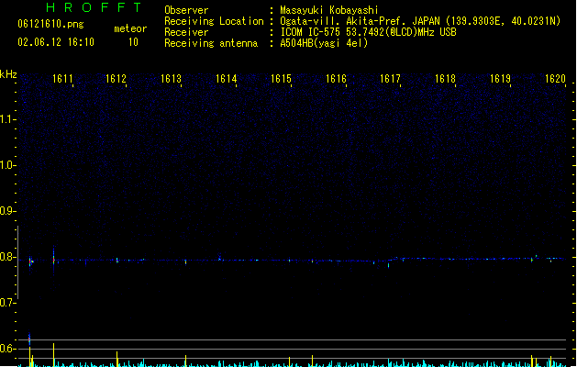Click the 0.6 kHz frequency label
The width and height of the screenshot is (577, 367).
click(x=7, y=349)
